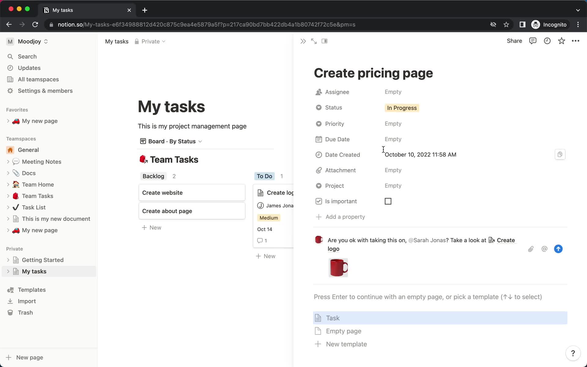
Task: Click the Board view icon
Action: click(x=142, y=141)
